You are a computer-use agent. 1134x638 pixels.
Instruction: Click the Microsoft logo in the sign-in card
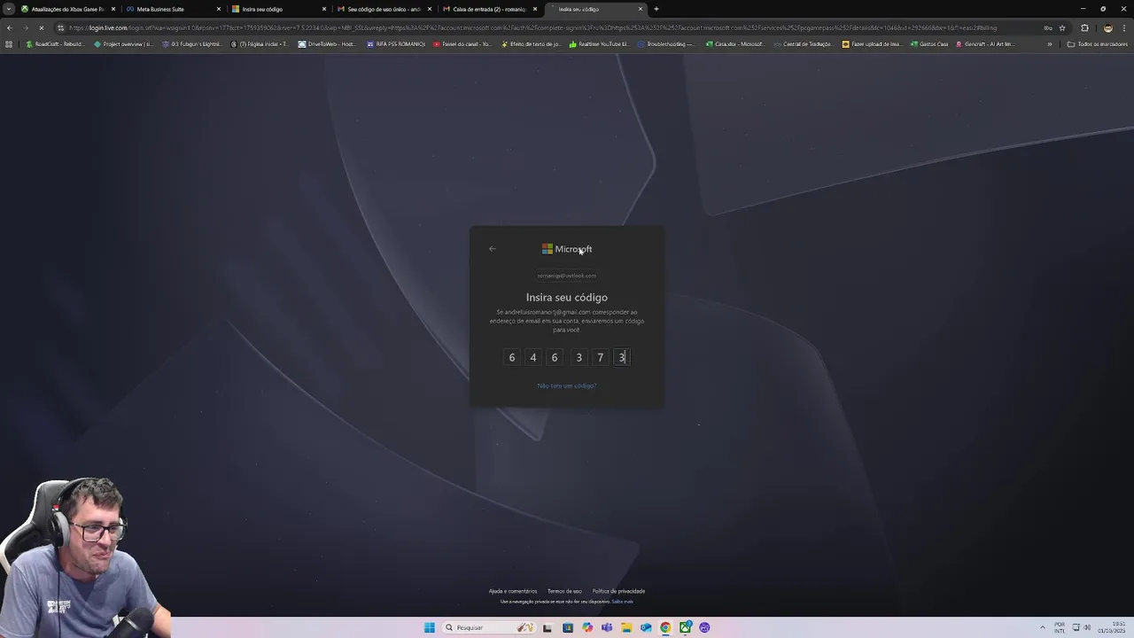click(567, 249)
